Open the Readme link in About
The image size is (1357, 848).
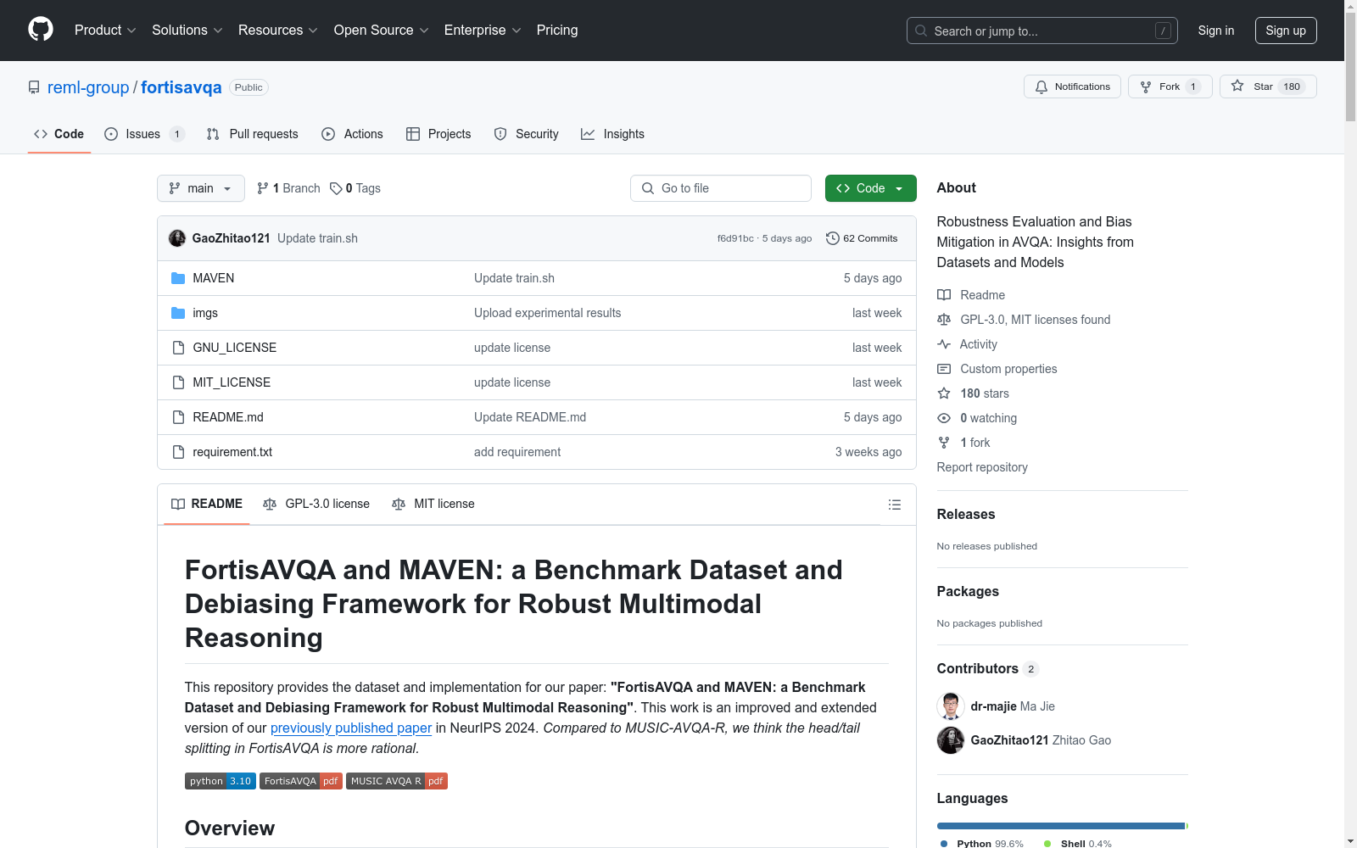click(x=971, y=295)
